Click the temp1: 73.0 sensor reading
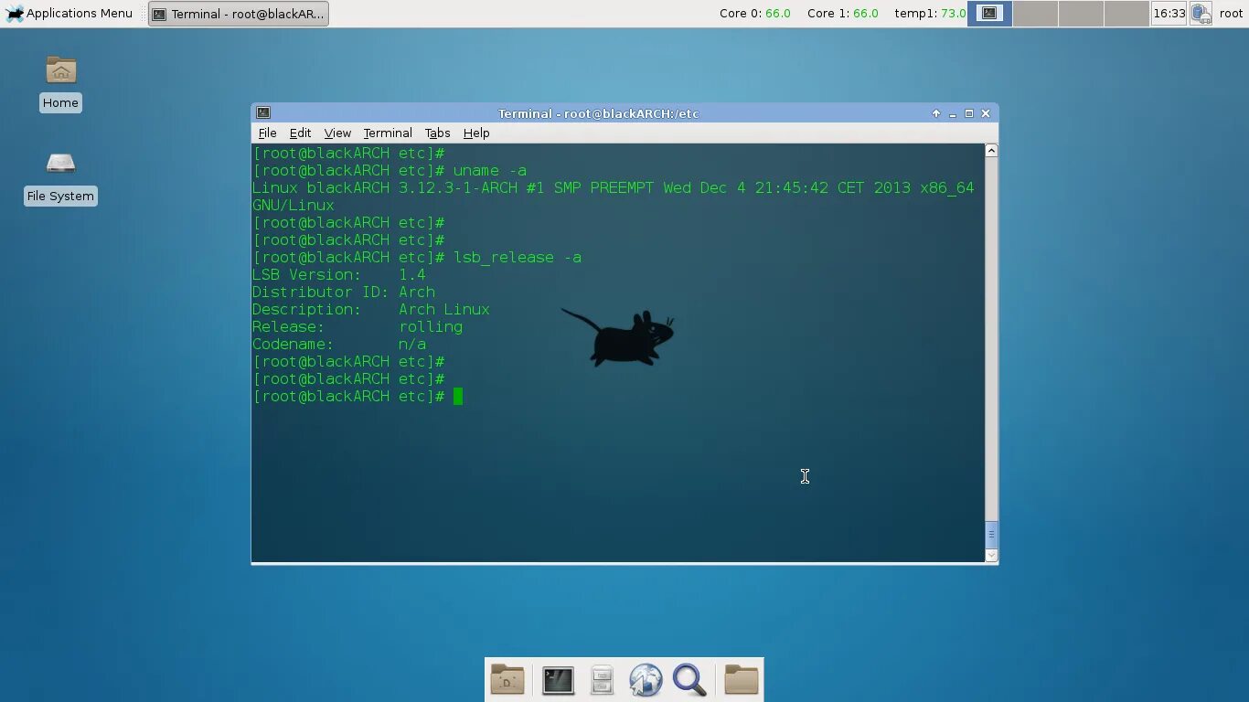 point(930,14)
